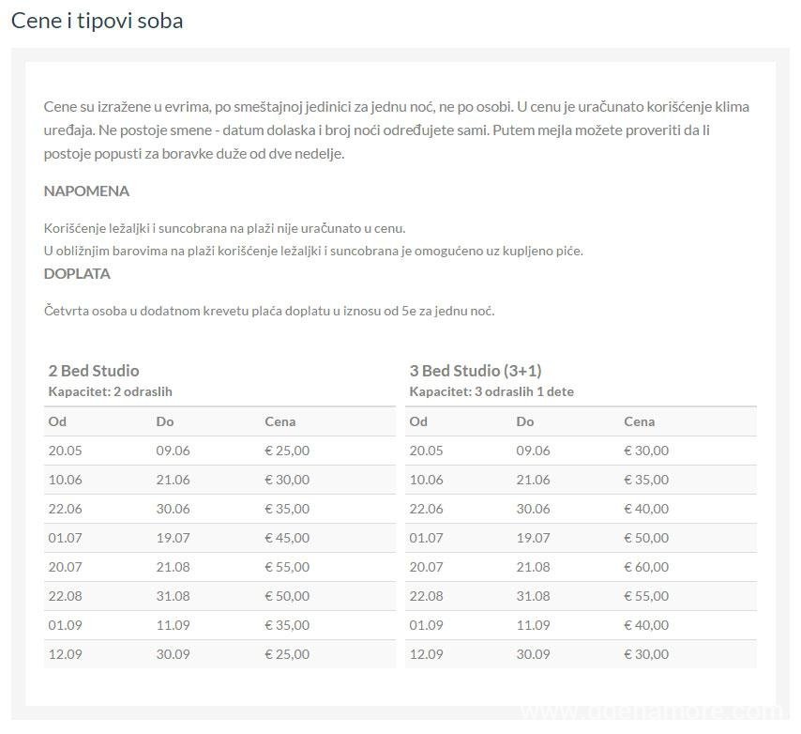This screenshot has height=734, width=801.
Task: Click the Od column header in 3 Bed Studio table
Action: pyautogui.click(x=418, y=421)
